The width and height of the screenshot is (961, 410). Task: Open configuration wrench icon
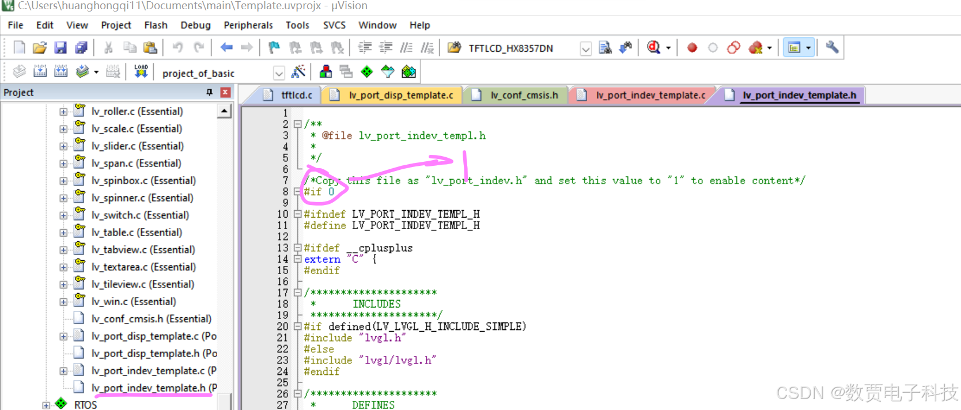pos(832,48)
